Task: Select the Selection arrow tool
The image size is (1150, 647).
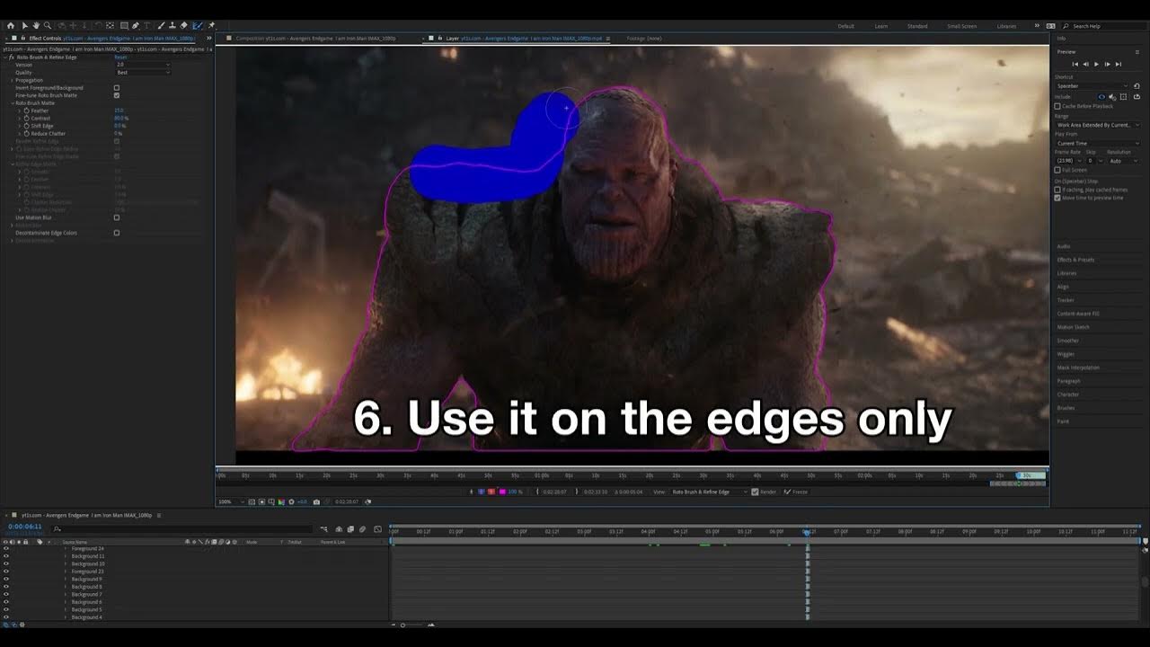Action: [25, 26]
